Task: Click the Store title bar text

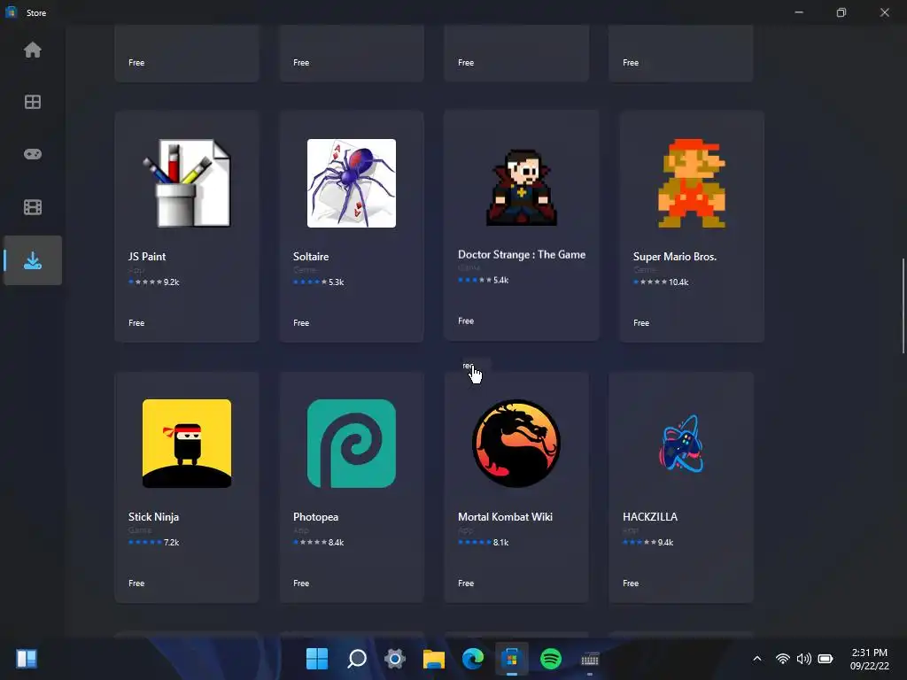Action: [x=35, y=12]
